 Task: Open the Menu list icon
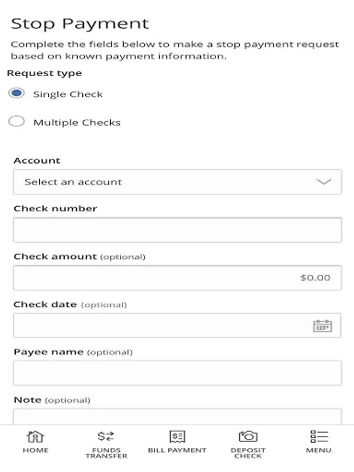pyautogui.click(x=319, y=436)
